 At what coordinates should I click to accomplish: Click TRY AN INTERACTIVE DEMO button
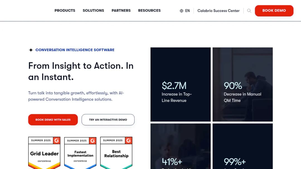pyautogui.click(x=108, y=120)
